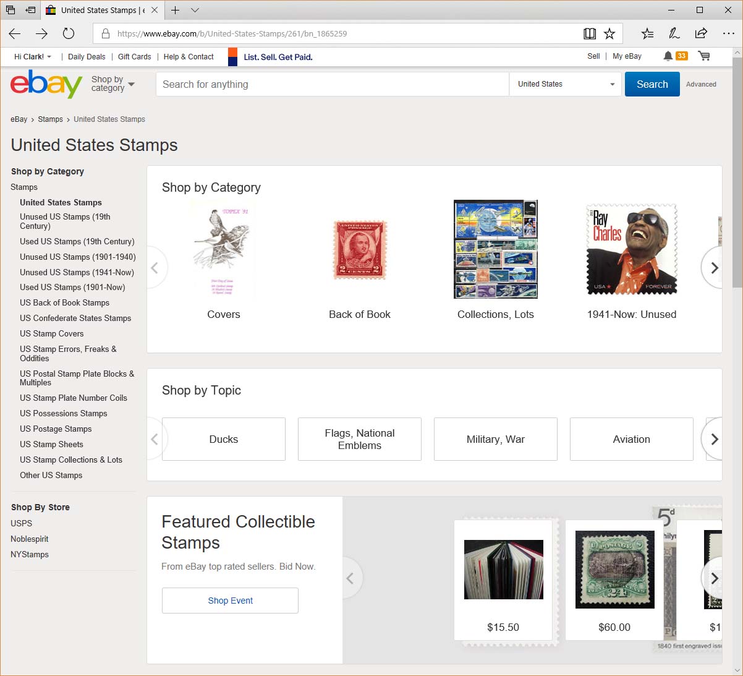This screenshot has height=676, width=743.
Task: Open Collections, Lots stamp sheet thumbnail
Action: [x=496, y=249]
